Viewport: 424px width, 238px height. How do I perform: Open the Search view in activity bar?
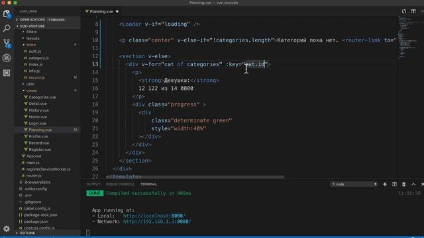click(x=7, y=28)
